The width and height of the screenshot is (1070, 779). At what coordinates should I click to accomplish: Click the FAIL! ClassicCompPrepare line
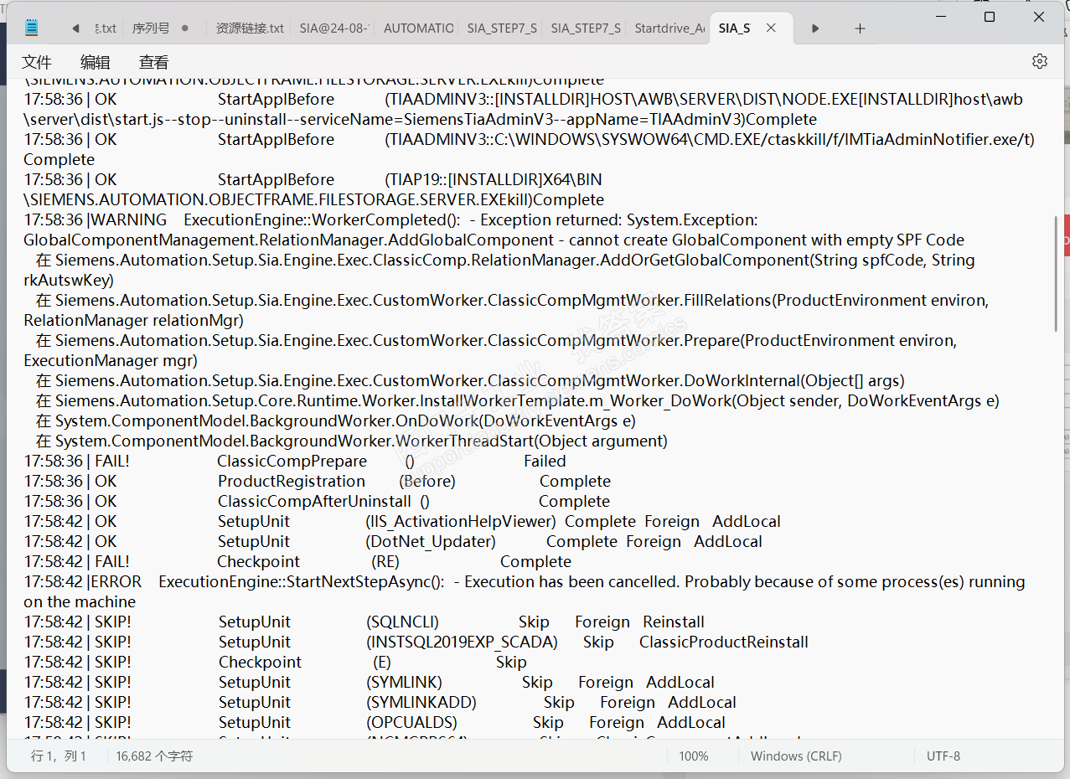[x=295, y=462]
